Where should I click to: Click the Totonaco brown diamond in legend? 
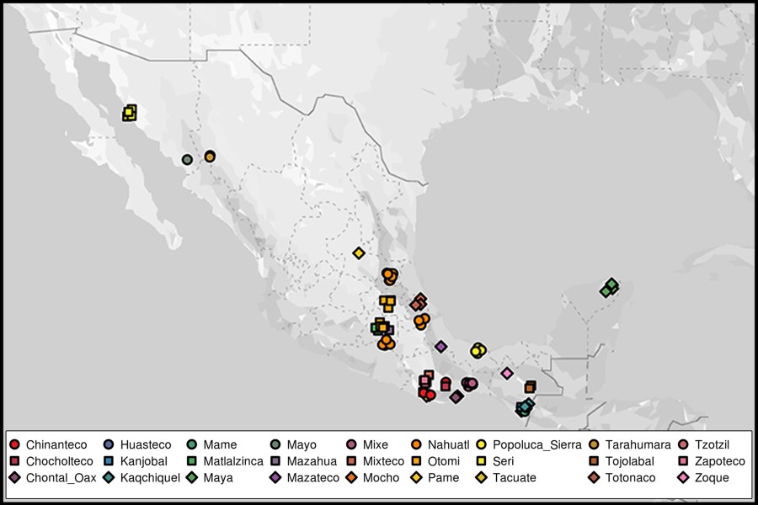[594, 477]
